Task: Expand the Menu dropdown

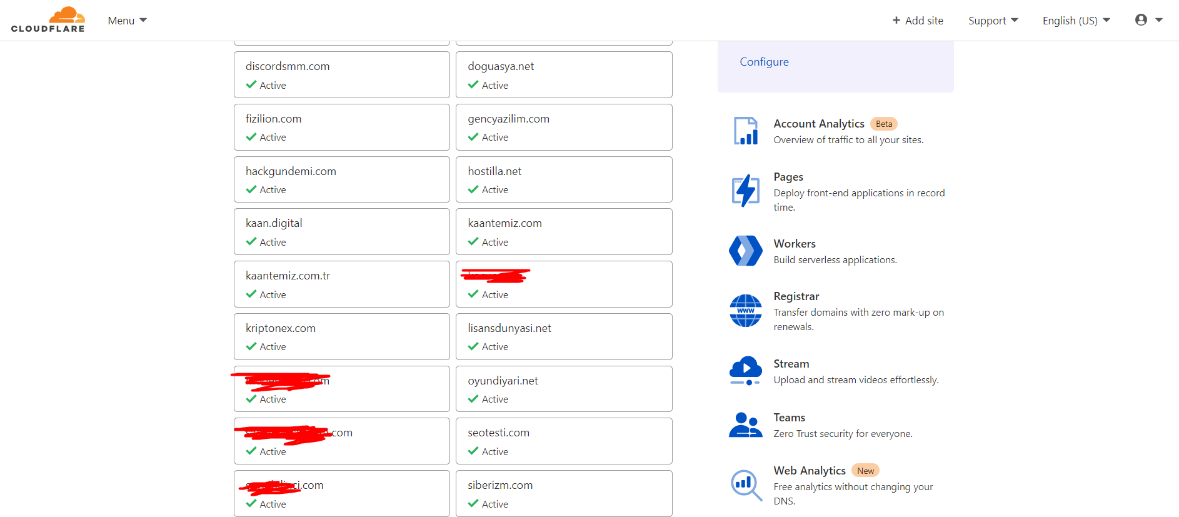Action: 128,21
